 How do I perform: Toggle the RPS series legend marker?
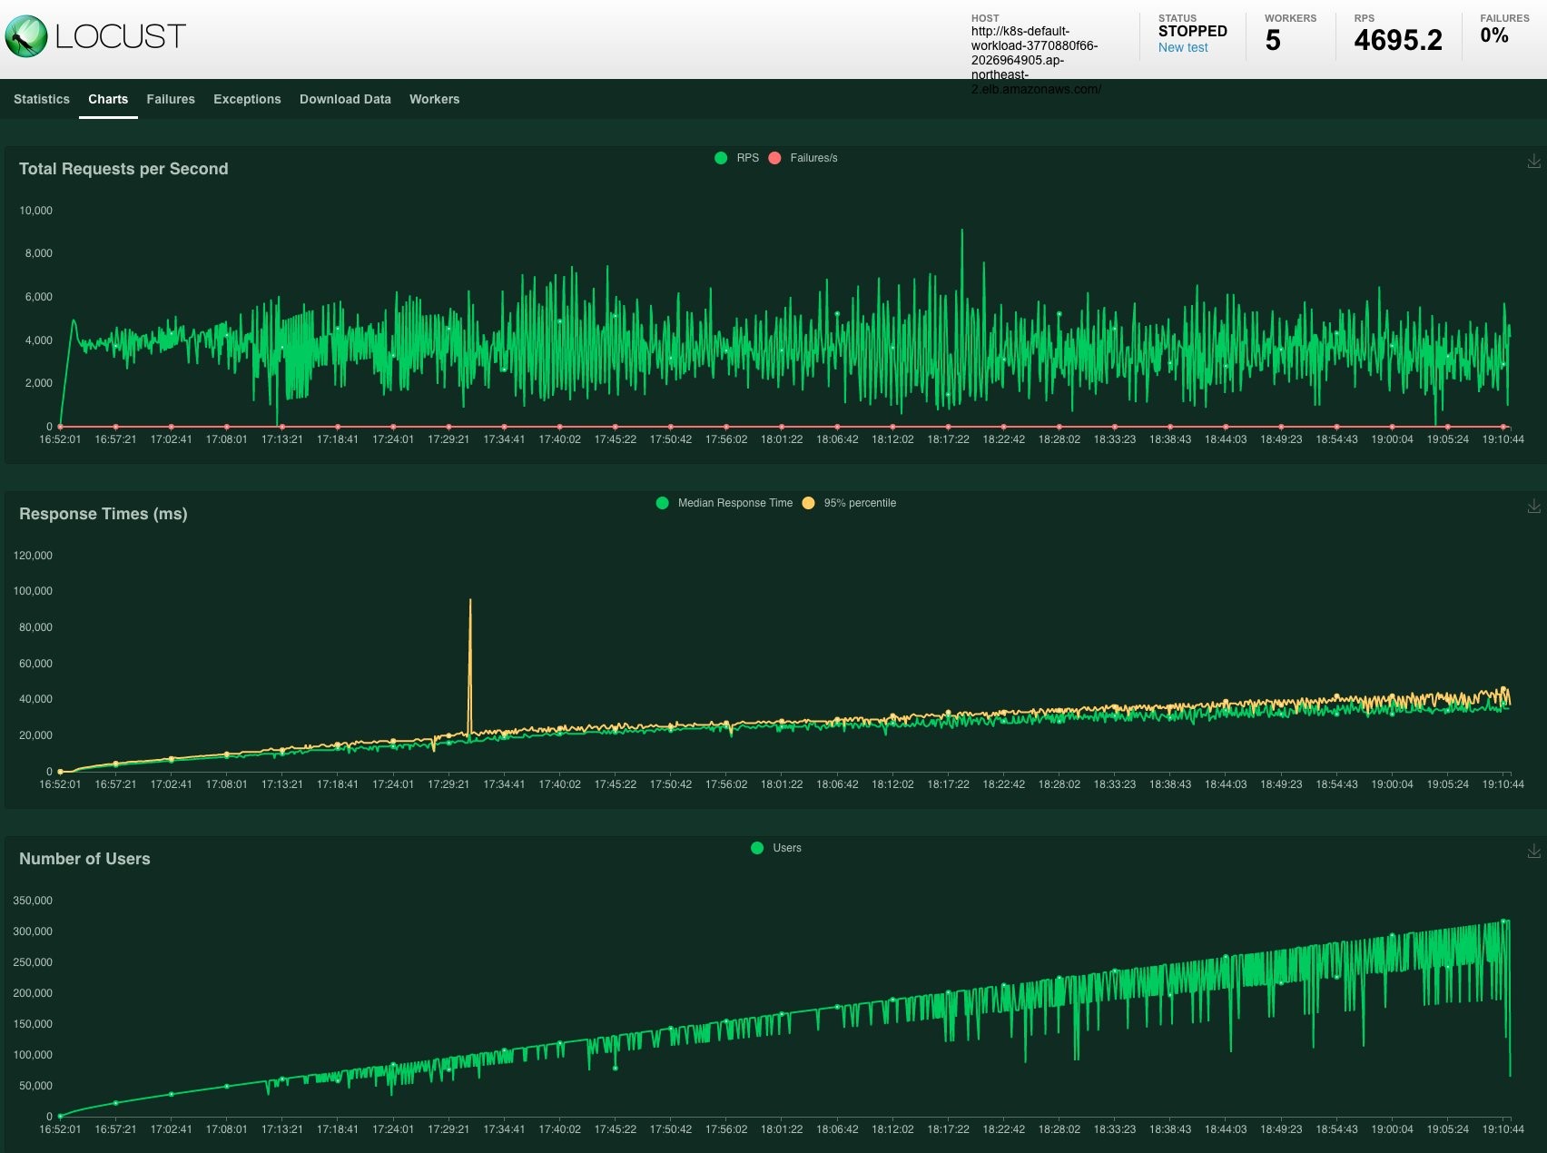(722, 158)
